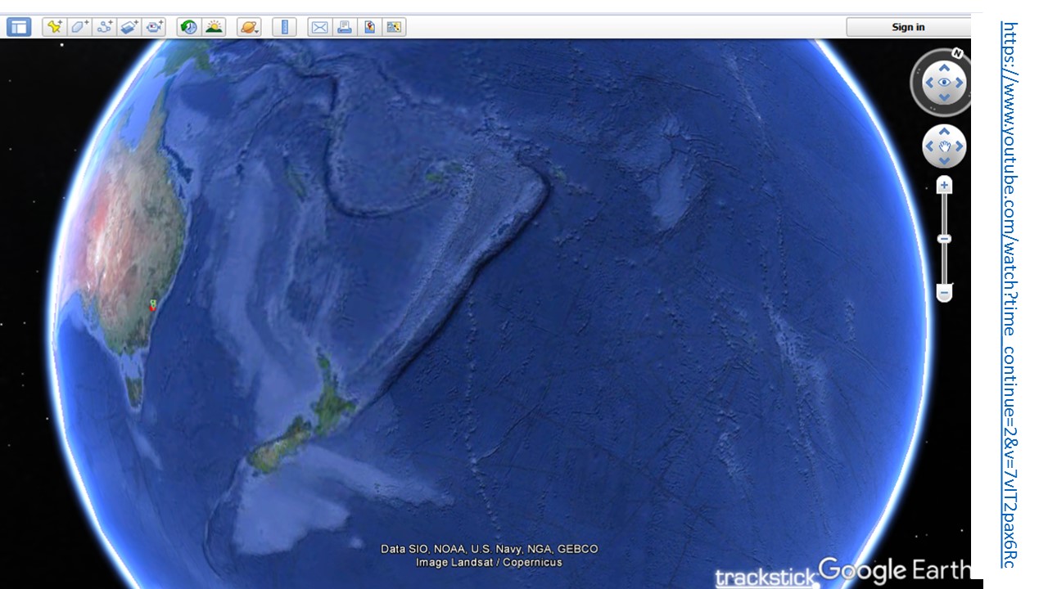The image size is (1048, 589).
Task: Add a path tool
Action: pyautogui.click(x=104, y=27)
